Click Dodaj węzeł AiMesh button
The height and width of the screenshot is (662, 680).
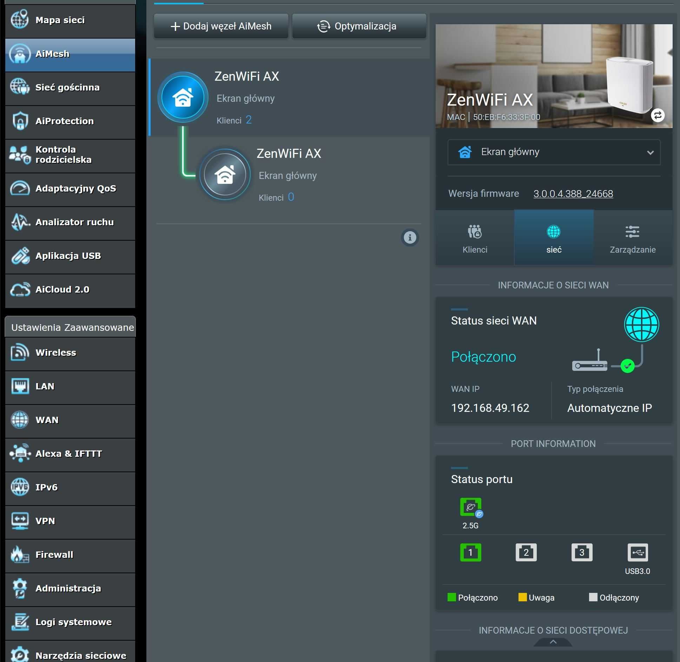(x=221, y=26)
